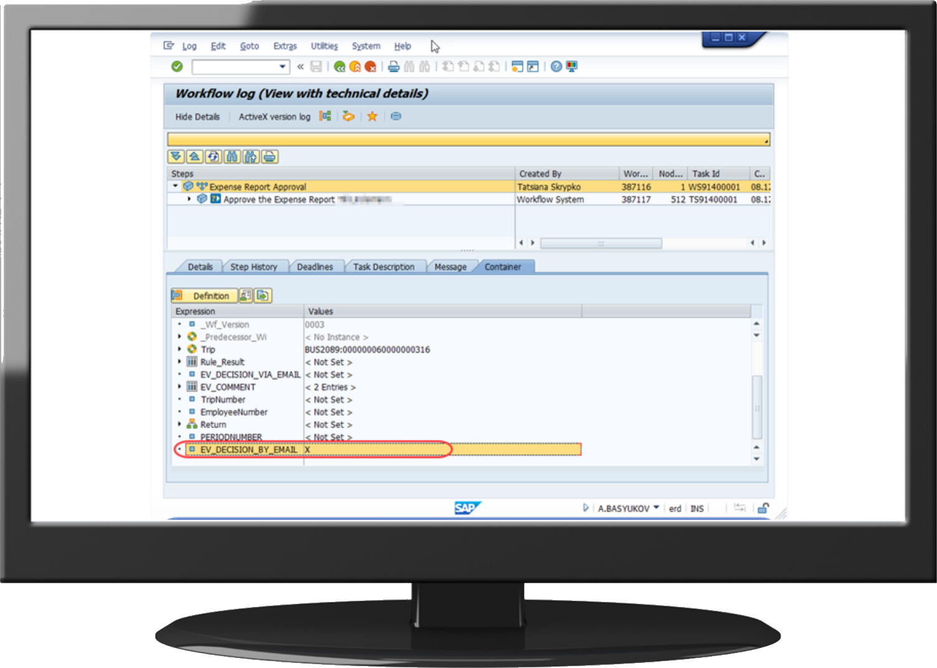Expand the Approve the Expense Report node

pyautogui.click(x=189, y=199)
